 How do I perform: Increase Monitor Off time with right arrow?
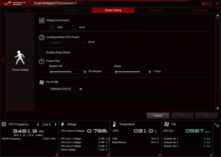(x=85, y=72)
